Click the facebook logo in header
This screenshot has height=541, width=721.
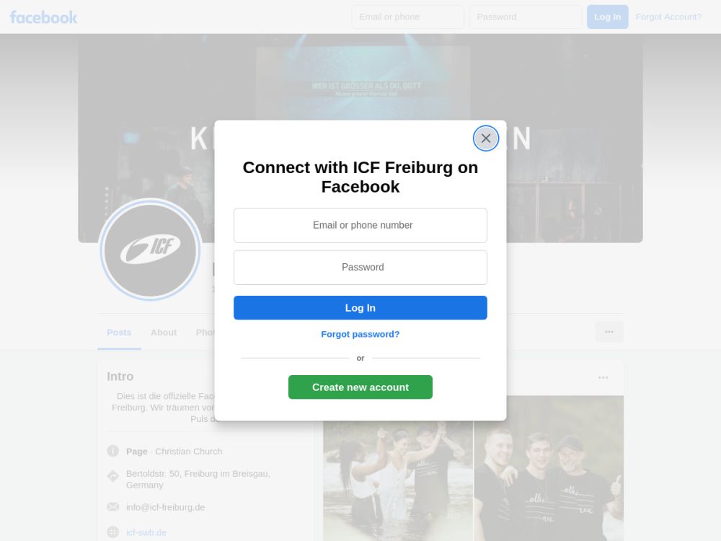click(x=44, y=17)
